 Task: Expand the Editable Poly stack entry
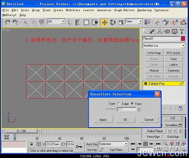click(x=146, y=84)
